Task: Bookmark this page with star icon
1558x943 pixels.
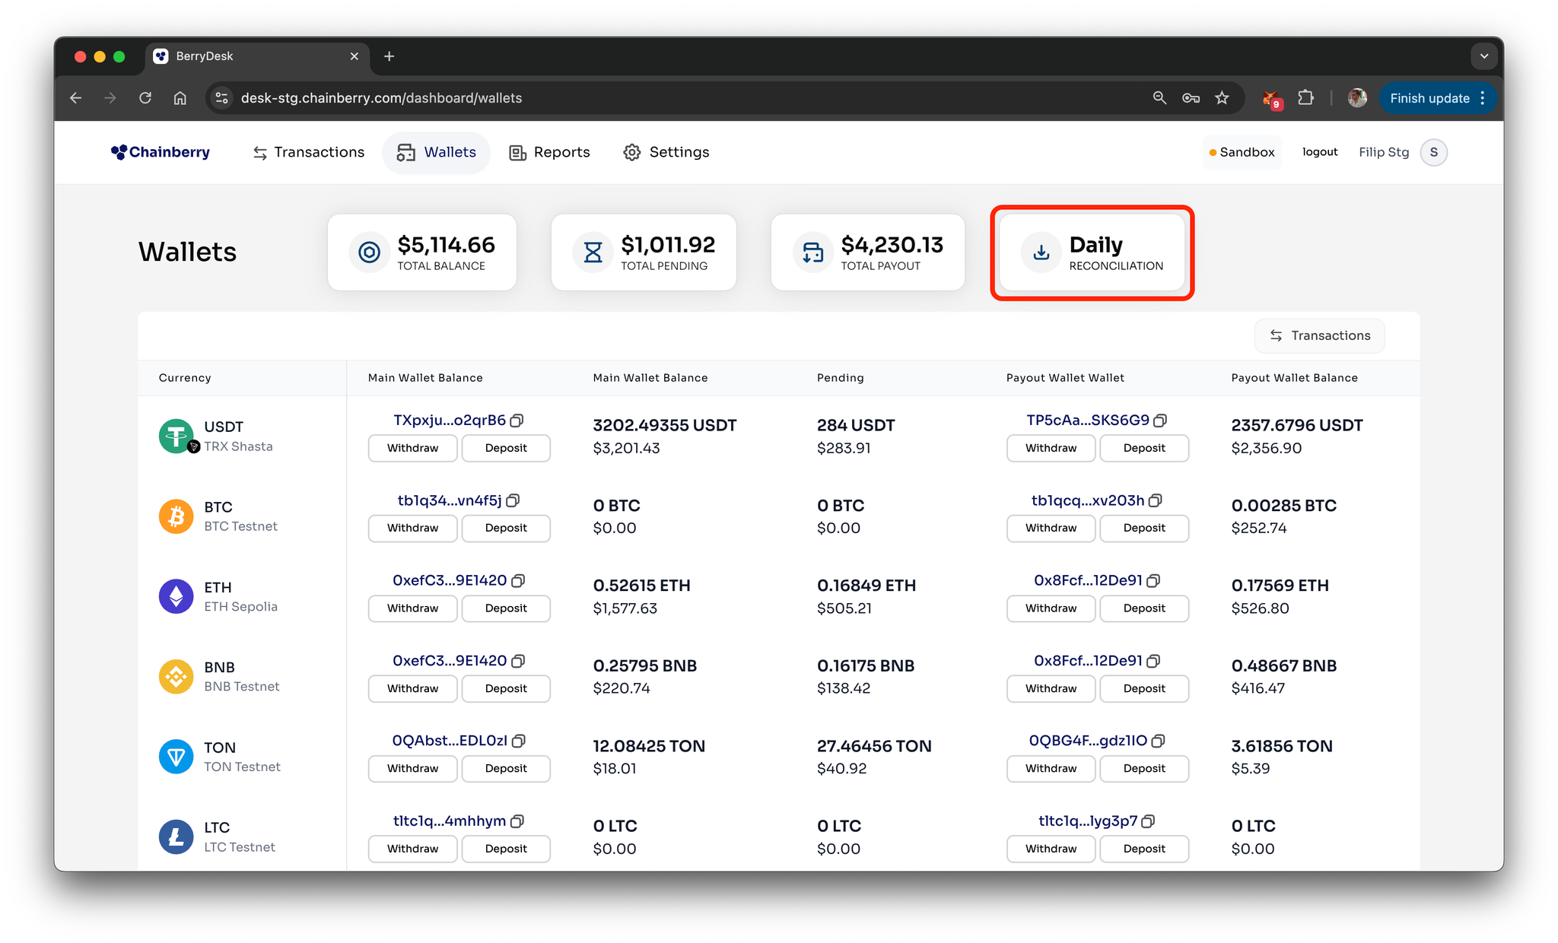Action: tap(1222, 98)
